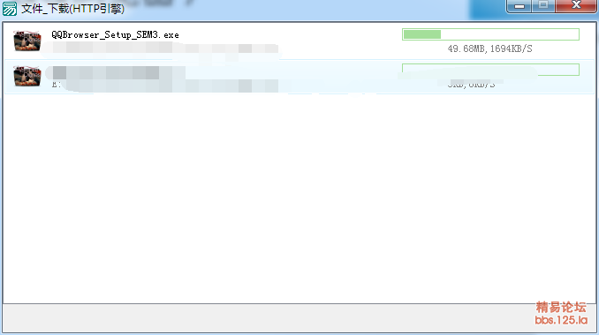Click the 精易论坛 watermark text
599x335 pixels.
pyautogui.click(x=561, y=307)
